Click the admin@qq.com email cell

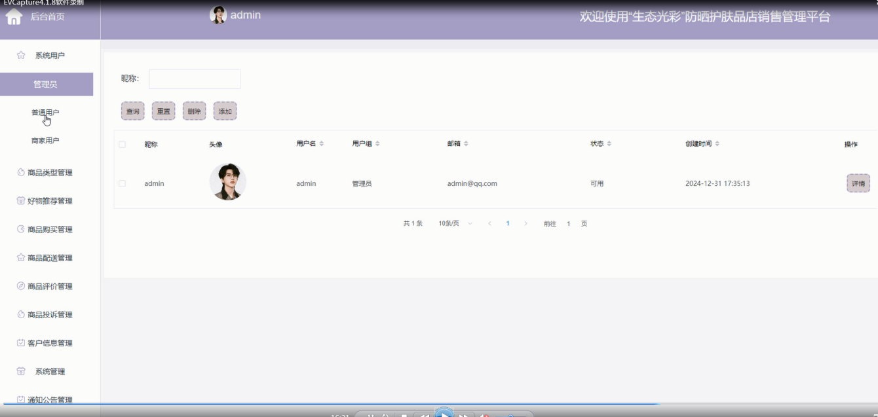[472, 184]
